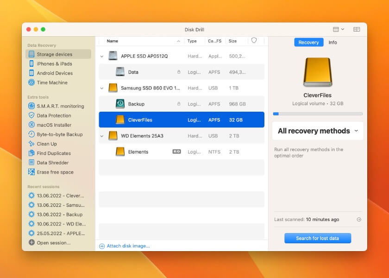
Task: Open the macOS Installer tool
Action: pyautogui.click(x=54, y=125)
